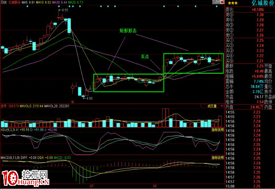Select the rightmost cyan diamond info marker
Screen dimensions: 275x189
pyautogui.click(x=217, y=6)
